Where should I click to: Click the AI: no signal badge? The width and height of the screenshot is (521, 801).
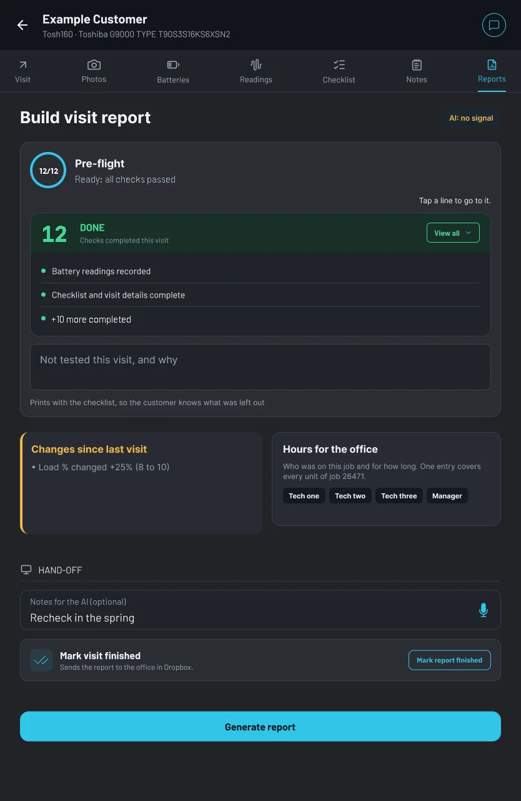pyautogui.click(x=471, y=118)
